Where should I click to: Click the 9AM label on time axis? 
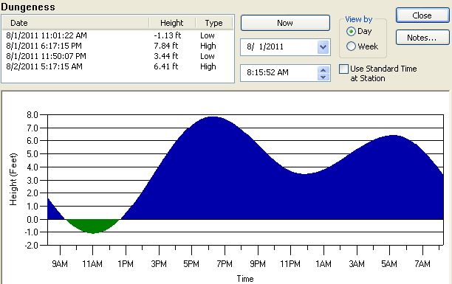coord(60,264)
